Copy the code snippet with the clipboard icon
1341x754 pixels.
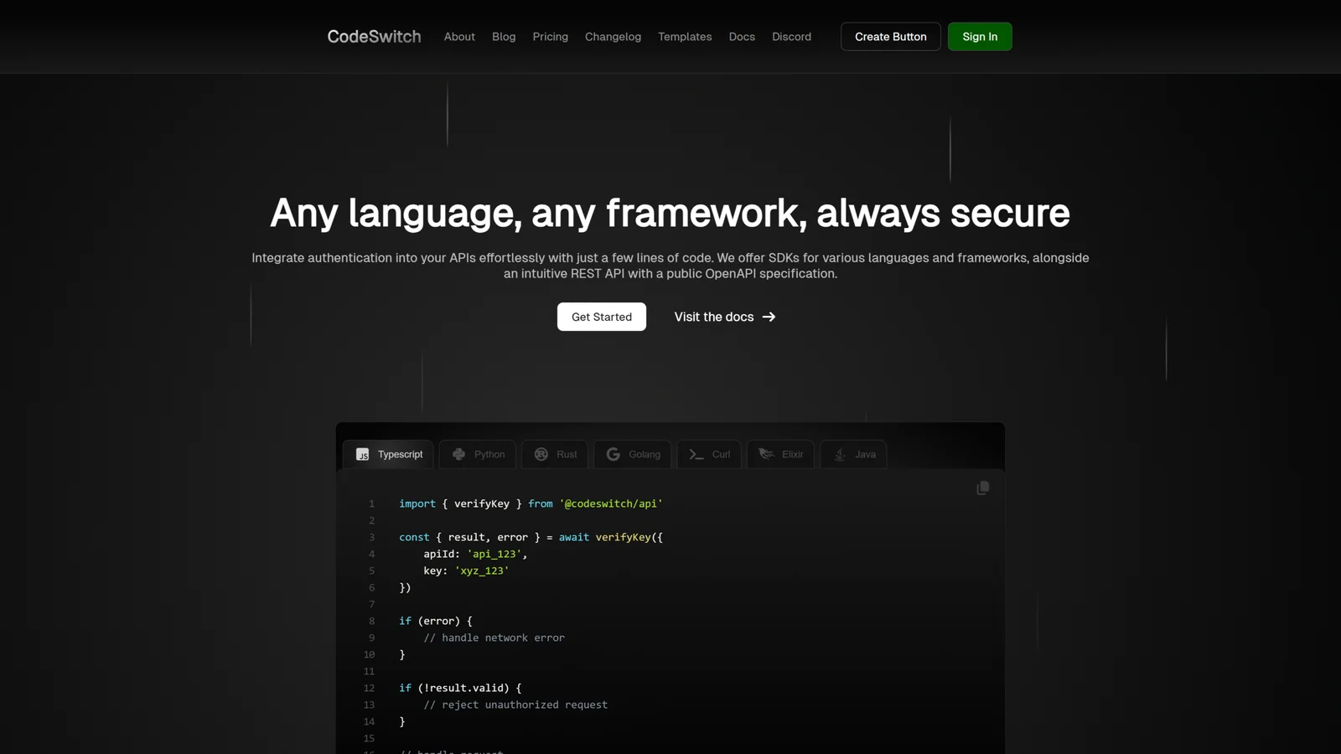point(982,488)
